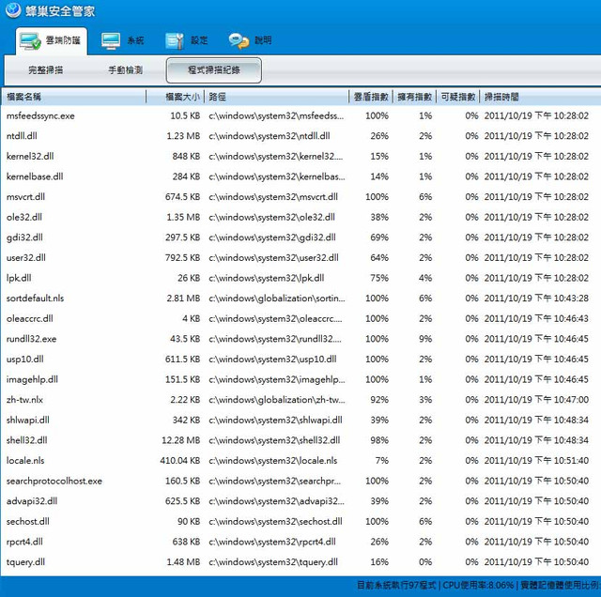Click the 410.04 KB size of locale.nls
The image size is (601, 597).
coord(180,461)
